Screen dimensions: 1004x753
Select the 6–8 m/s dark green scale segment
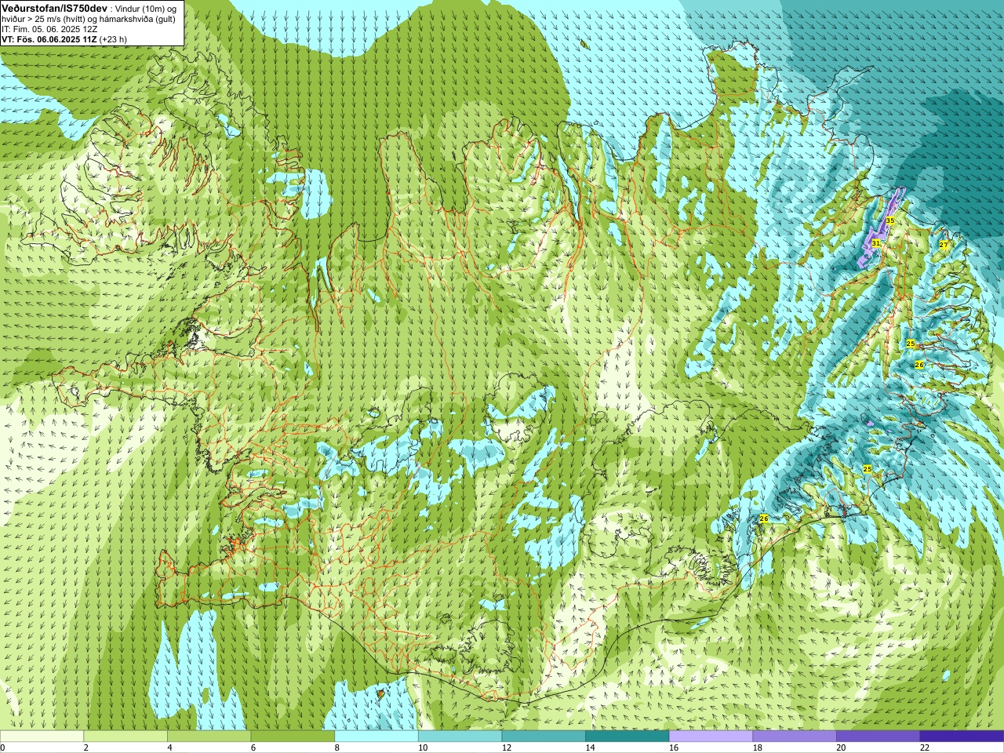[293, 737]
